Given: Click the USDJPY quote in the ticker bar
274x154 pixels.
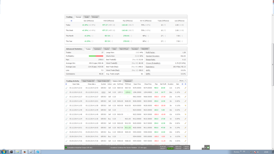Looking at the screenshot, I should click(167, 149).
